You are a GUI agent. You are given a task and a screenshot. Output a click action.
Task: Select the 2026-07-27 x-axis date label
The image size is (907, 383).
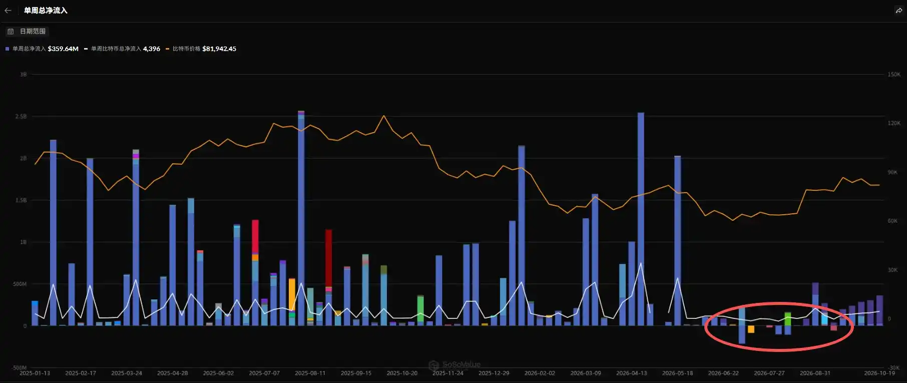[x=769, y=373]
